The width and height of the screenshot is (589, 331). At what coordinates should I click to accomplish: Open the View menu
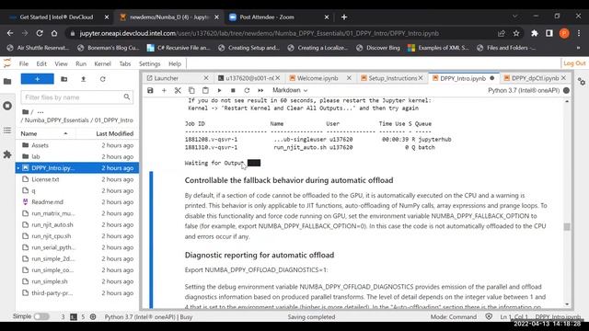[62, 63]
